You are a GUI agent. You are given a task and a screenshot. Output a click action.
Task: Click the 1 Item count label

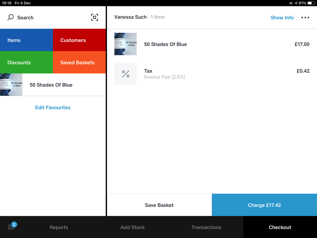(158, 17)
